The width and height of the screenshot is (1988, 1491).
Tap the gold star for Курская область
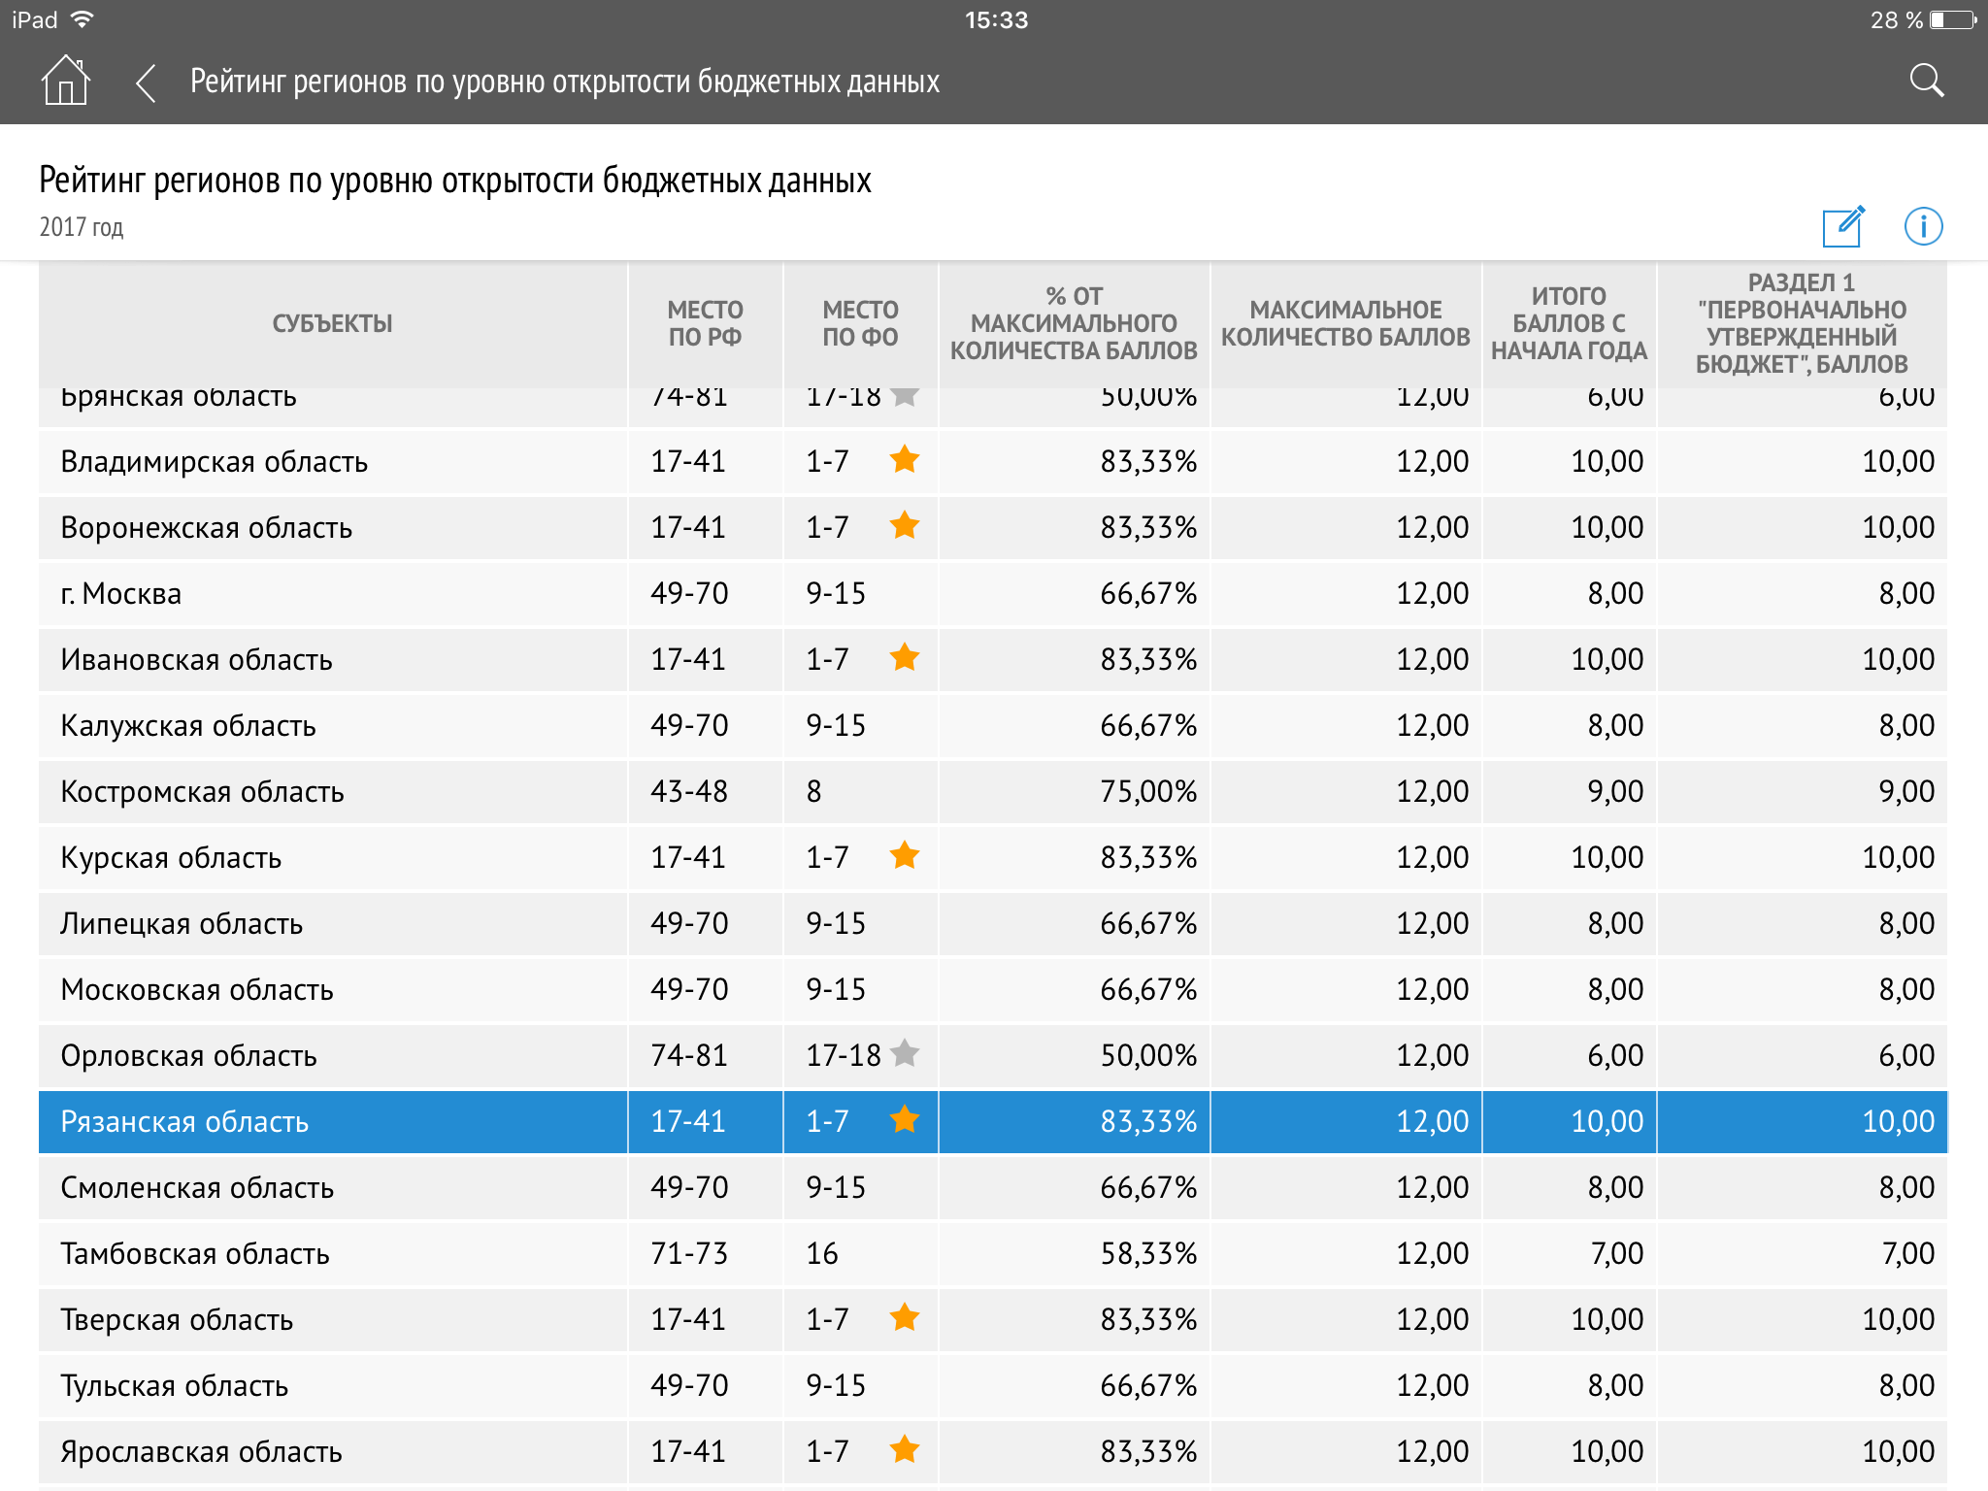pos(904,855)
